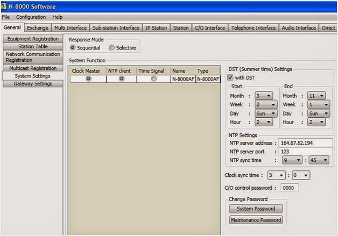
Task: Click the C/O control password field
Action: [290, 188]
